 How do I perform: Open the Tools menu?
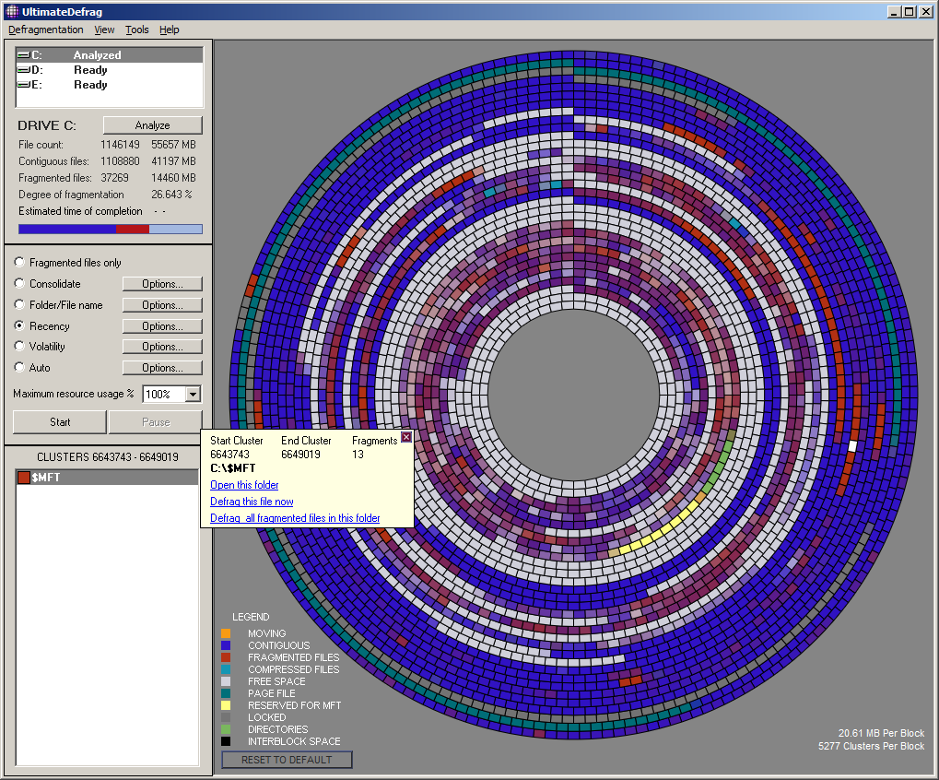(x=137, y=30)
